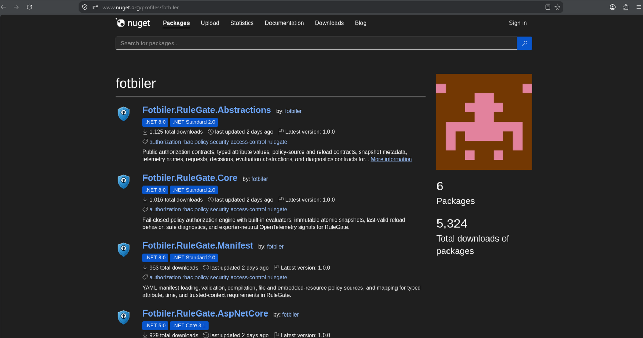This screenshot has height=338, width=643.
Task: Open the Firefox account icon
Action: [613, 7]
